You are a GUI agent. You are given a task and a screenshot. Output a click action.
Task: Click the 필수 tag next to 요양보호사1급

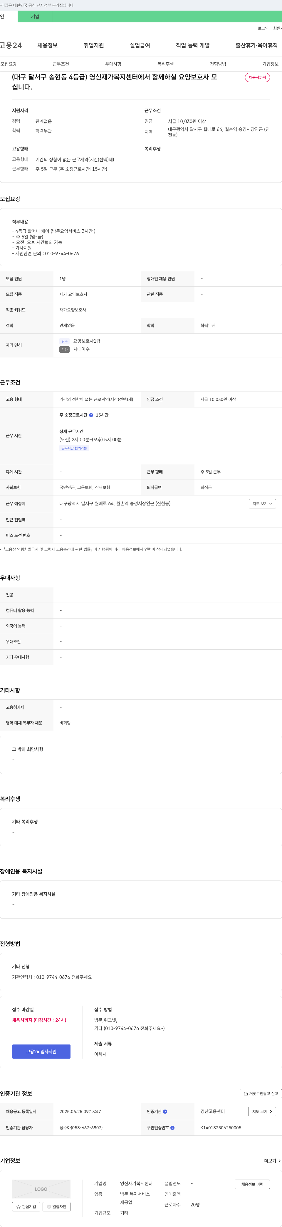point(65,341)
